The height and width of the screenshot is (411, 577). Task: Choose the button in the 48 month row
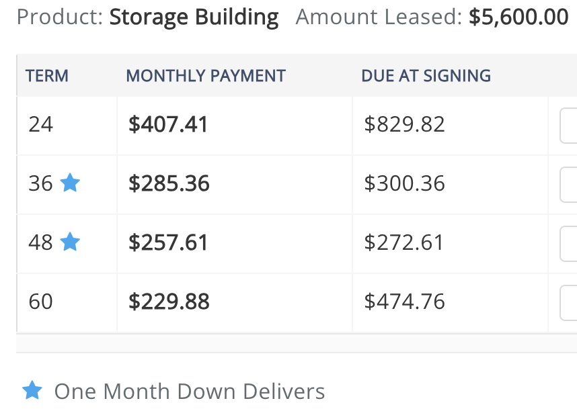[x=568, y=243]
